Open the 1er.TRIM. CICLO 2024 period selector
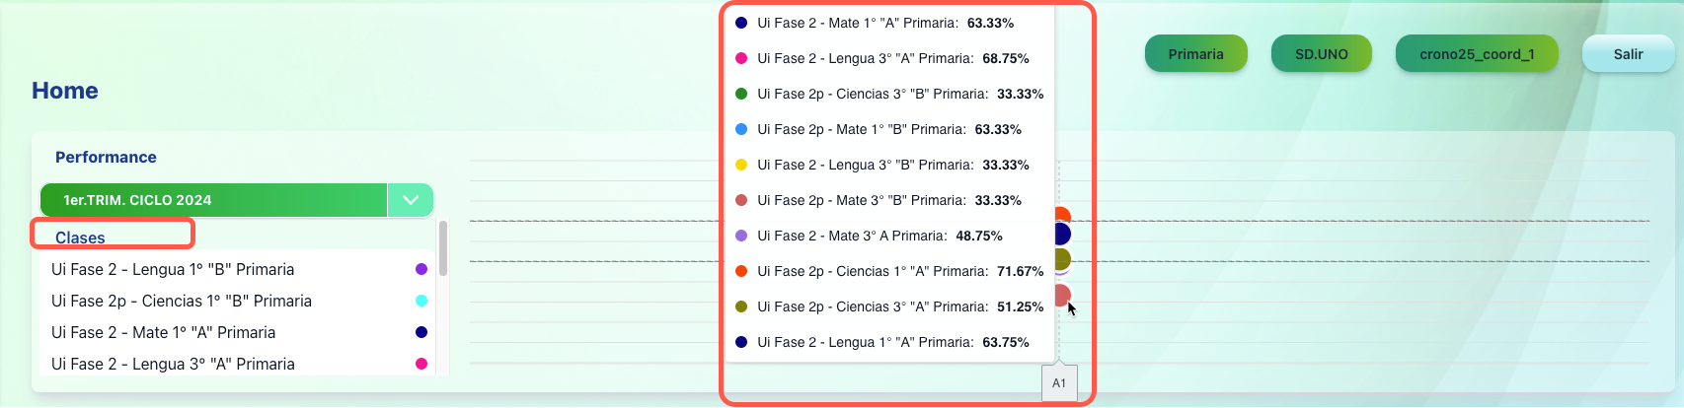Viewport: 1684px width, 408px height. 213,200
